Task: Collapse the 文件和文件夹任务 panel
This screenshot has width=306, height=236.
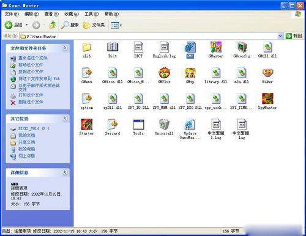Action: click(x=64, y=48)
